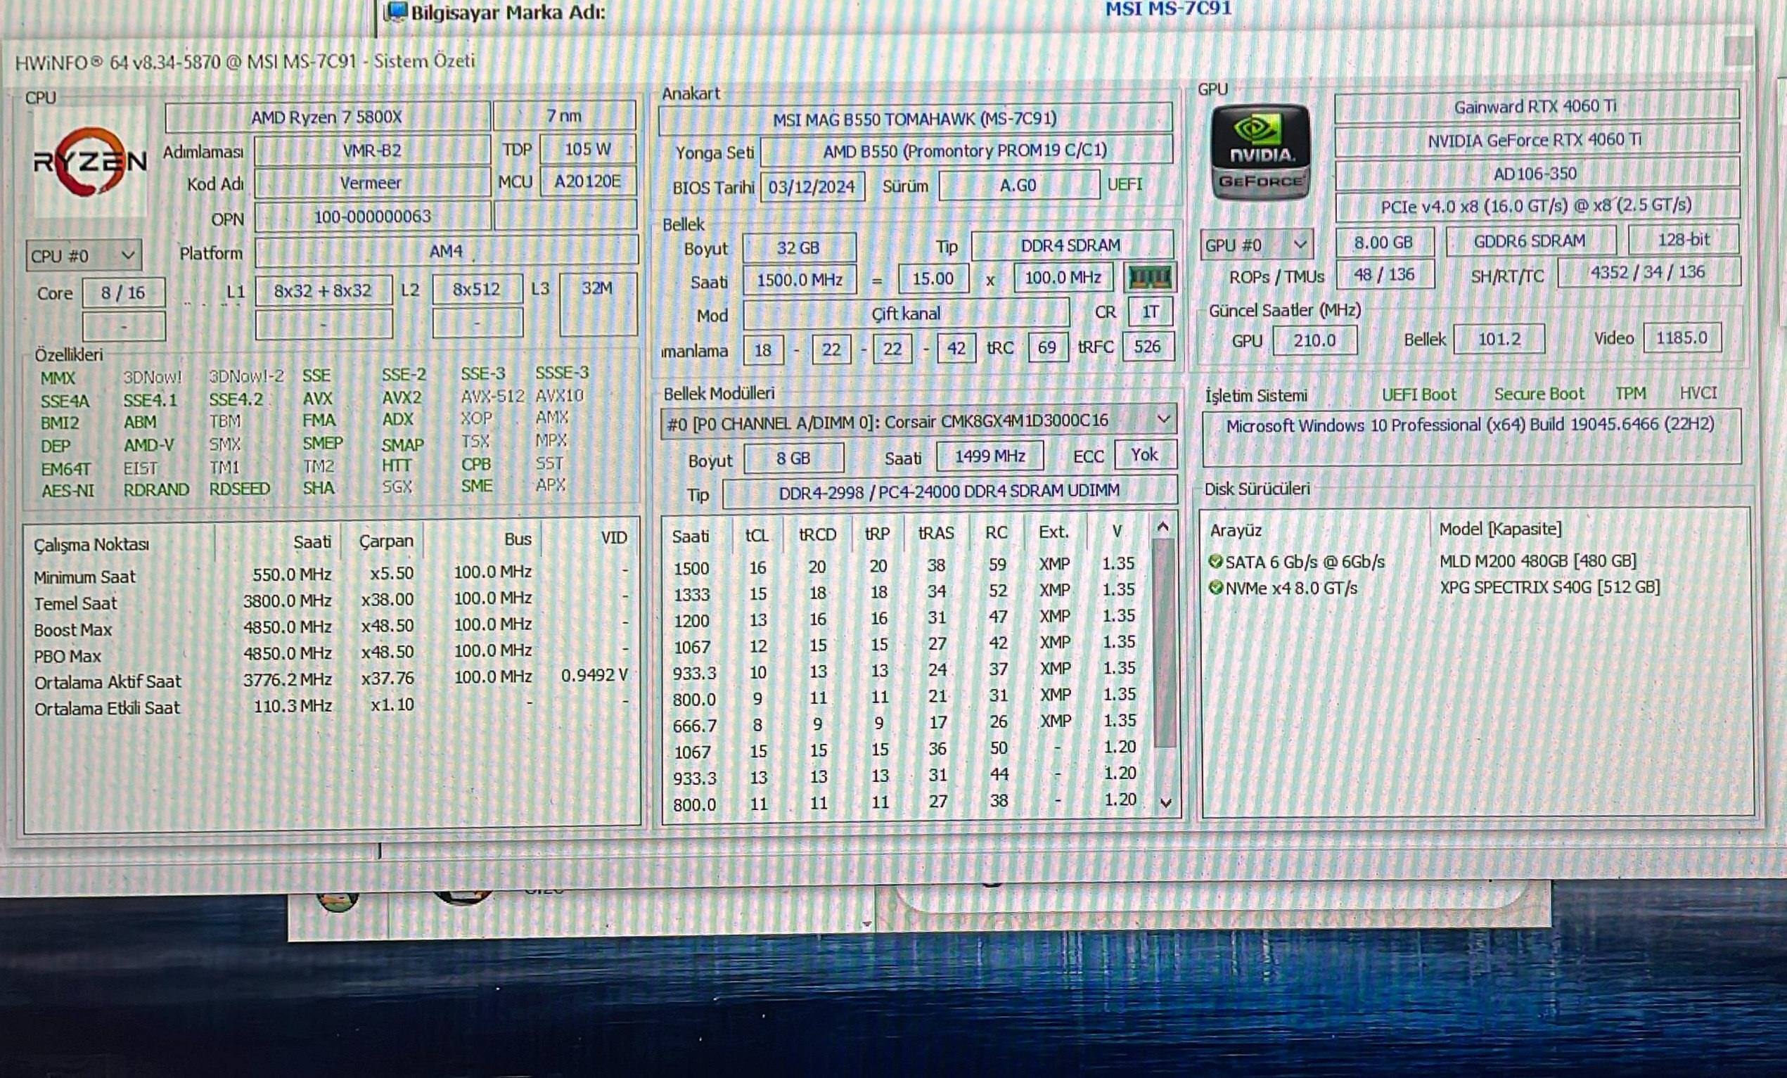Viewport: 1787px width, 1078px height.
Task: Click the TPM indicator
Action: (1630, 393)
